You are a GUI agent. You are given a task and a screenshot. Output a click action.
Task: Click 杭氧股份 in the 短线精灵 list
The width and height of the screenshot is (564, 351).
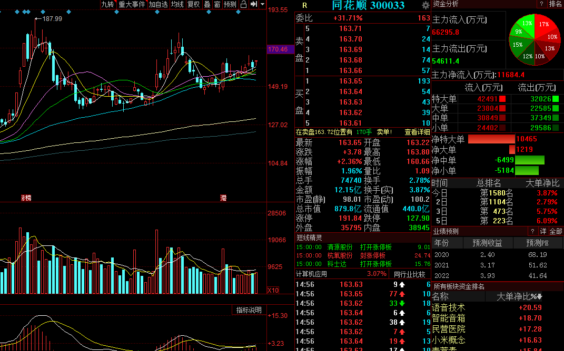tap(340, 255)
